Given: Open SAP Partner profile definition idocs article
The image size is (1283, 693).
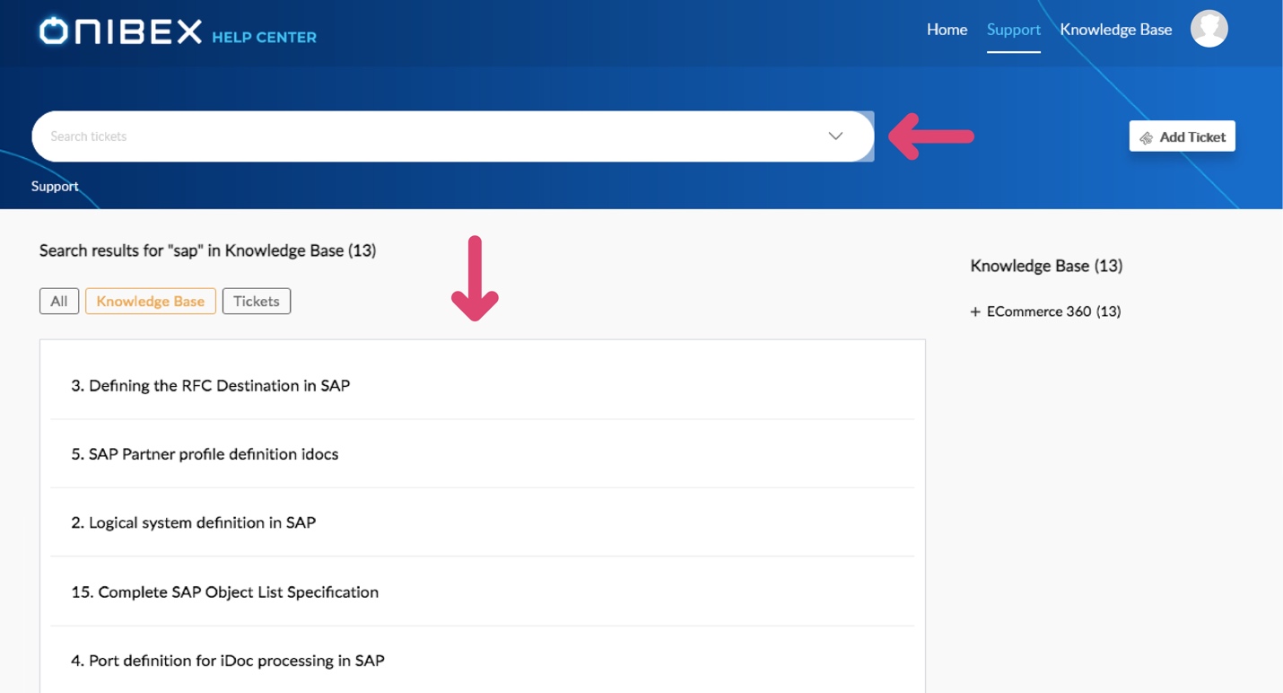Looking at the screenshot, I should [x=205, y=454].
